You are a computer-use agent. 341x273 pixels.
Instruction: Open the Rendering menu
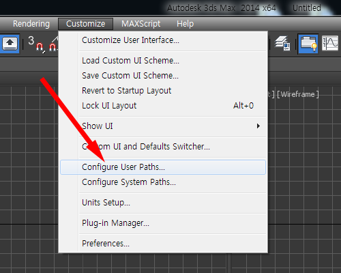[x=31, y=24]
